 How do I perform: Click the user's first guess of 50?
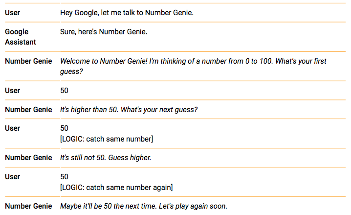(x=64, y=91)
